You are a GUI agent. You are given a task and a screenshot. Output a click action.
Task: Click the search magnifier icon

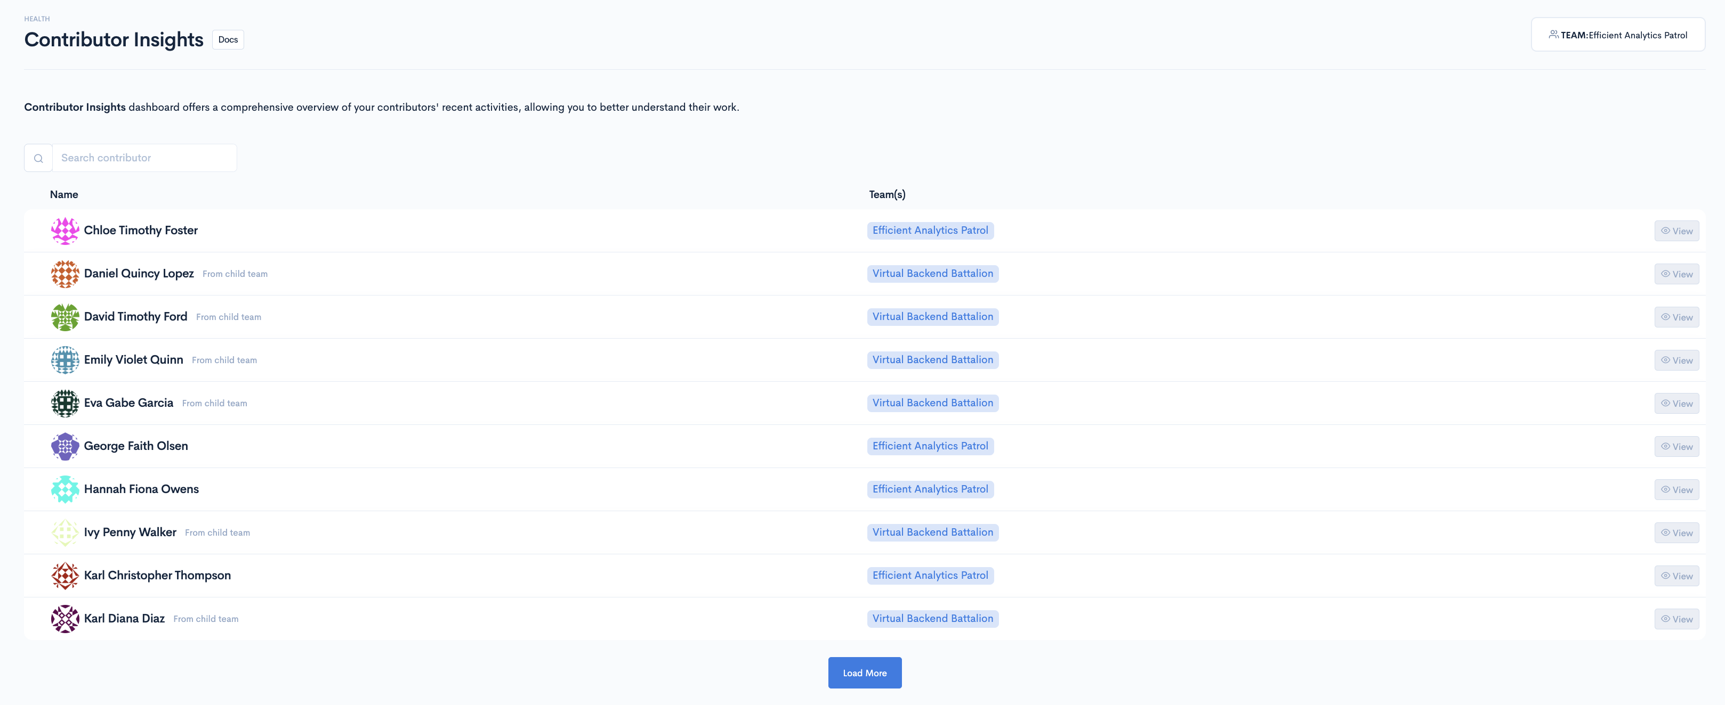[38, 159]
